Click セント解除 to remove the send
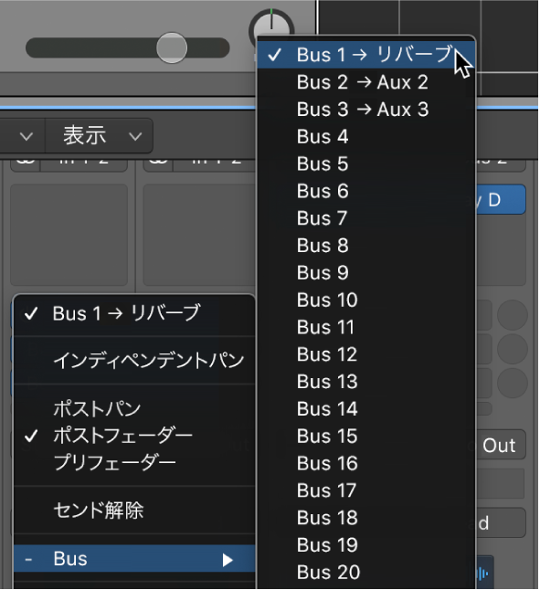 [x=134, y=511]
